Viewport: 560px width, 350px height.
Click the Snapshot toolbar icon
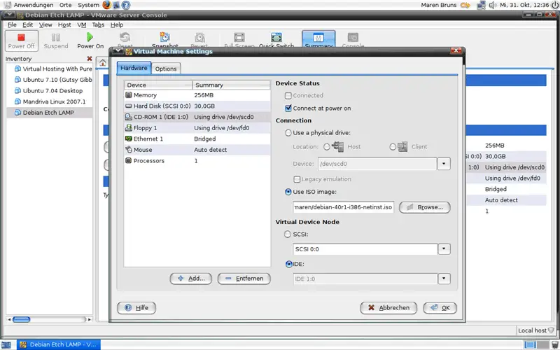click(164, 37)
